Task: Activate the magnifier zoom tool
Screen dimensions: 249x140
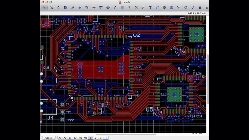Action: click(51, 7)
